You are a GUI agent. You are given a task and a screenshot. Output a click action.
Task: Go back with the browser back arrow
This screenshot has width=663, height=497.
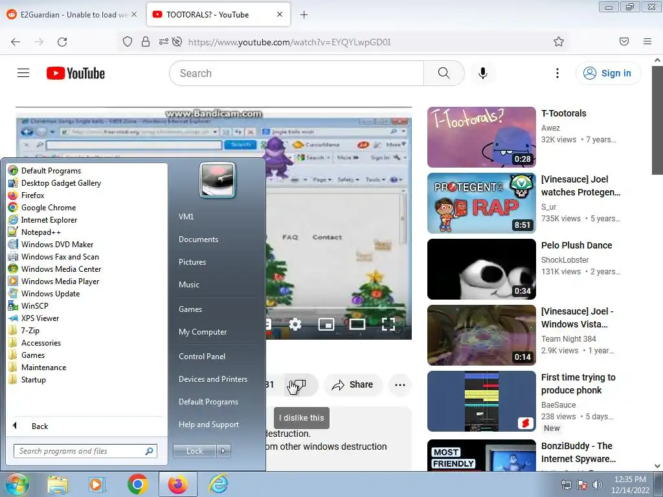pyautogui.click(x=16, y=42)
